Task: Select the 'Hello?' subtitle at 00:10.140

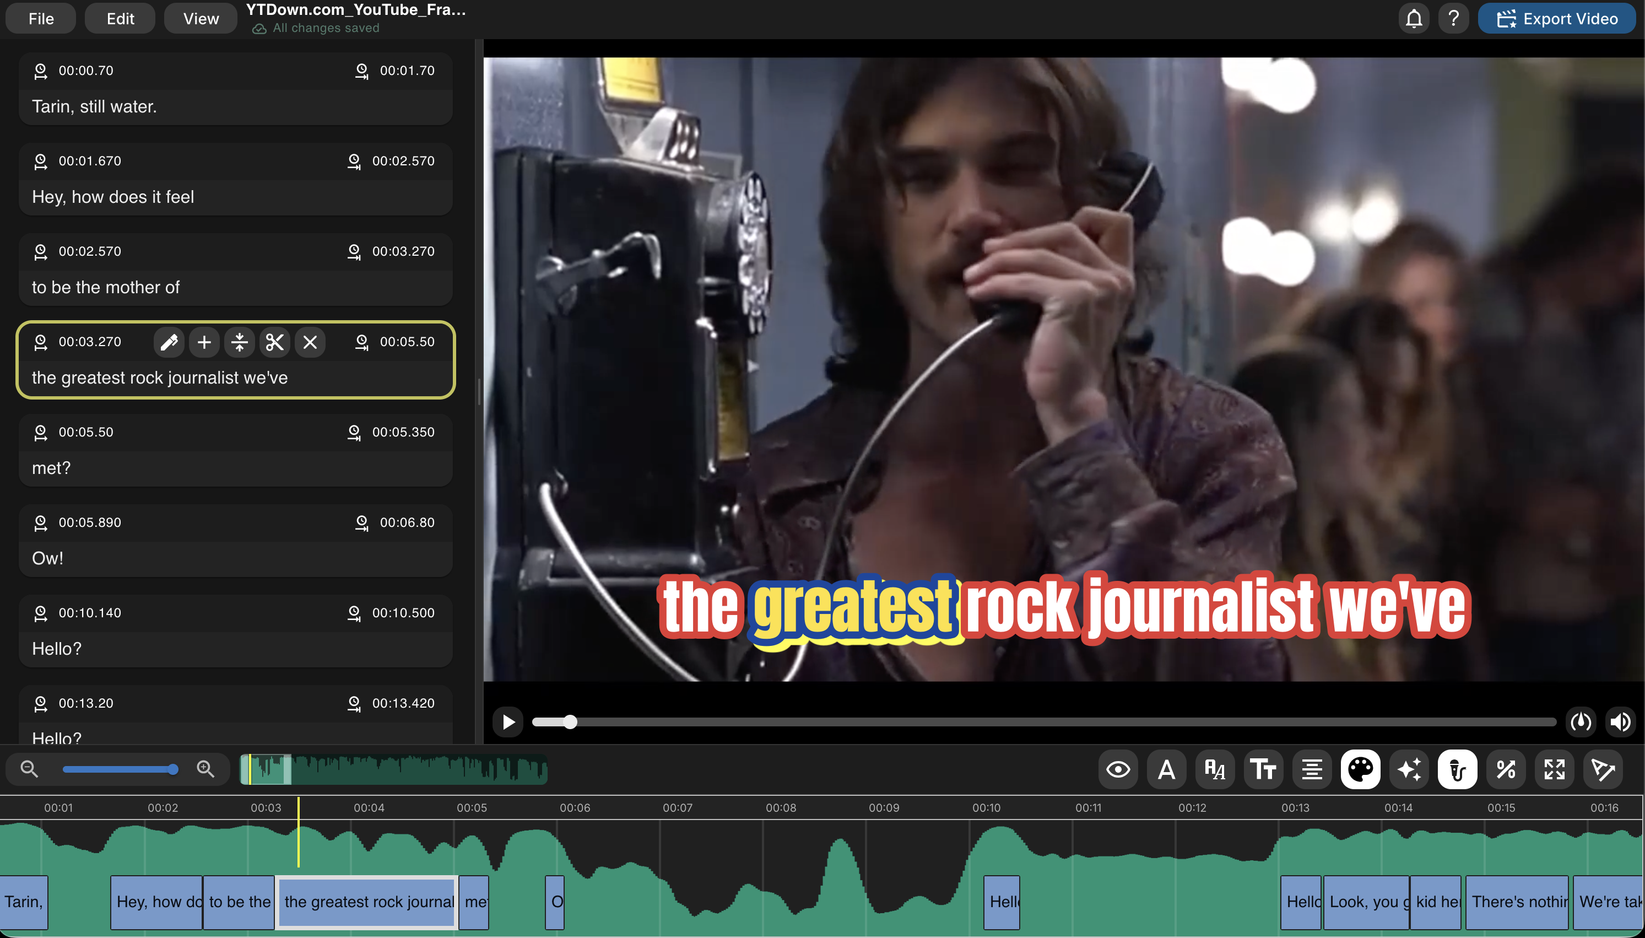Action: (236, 630)
